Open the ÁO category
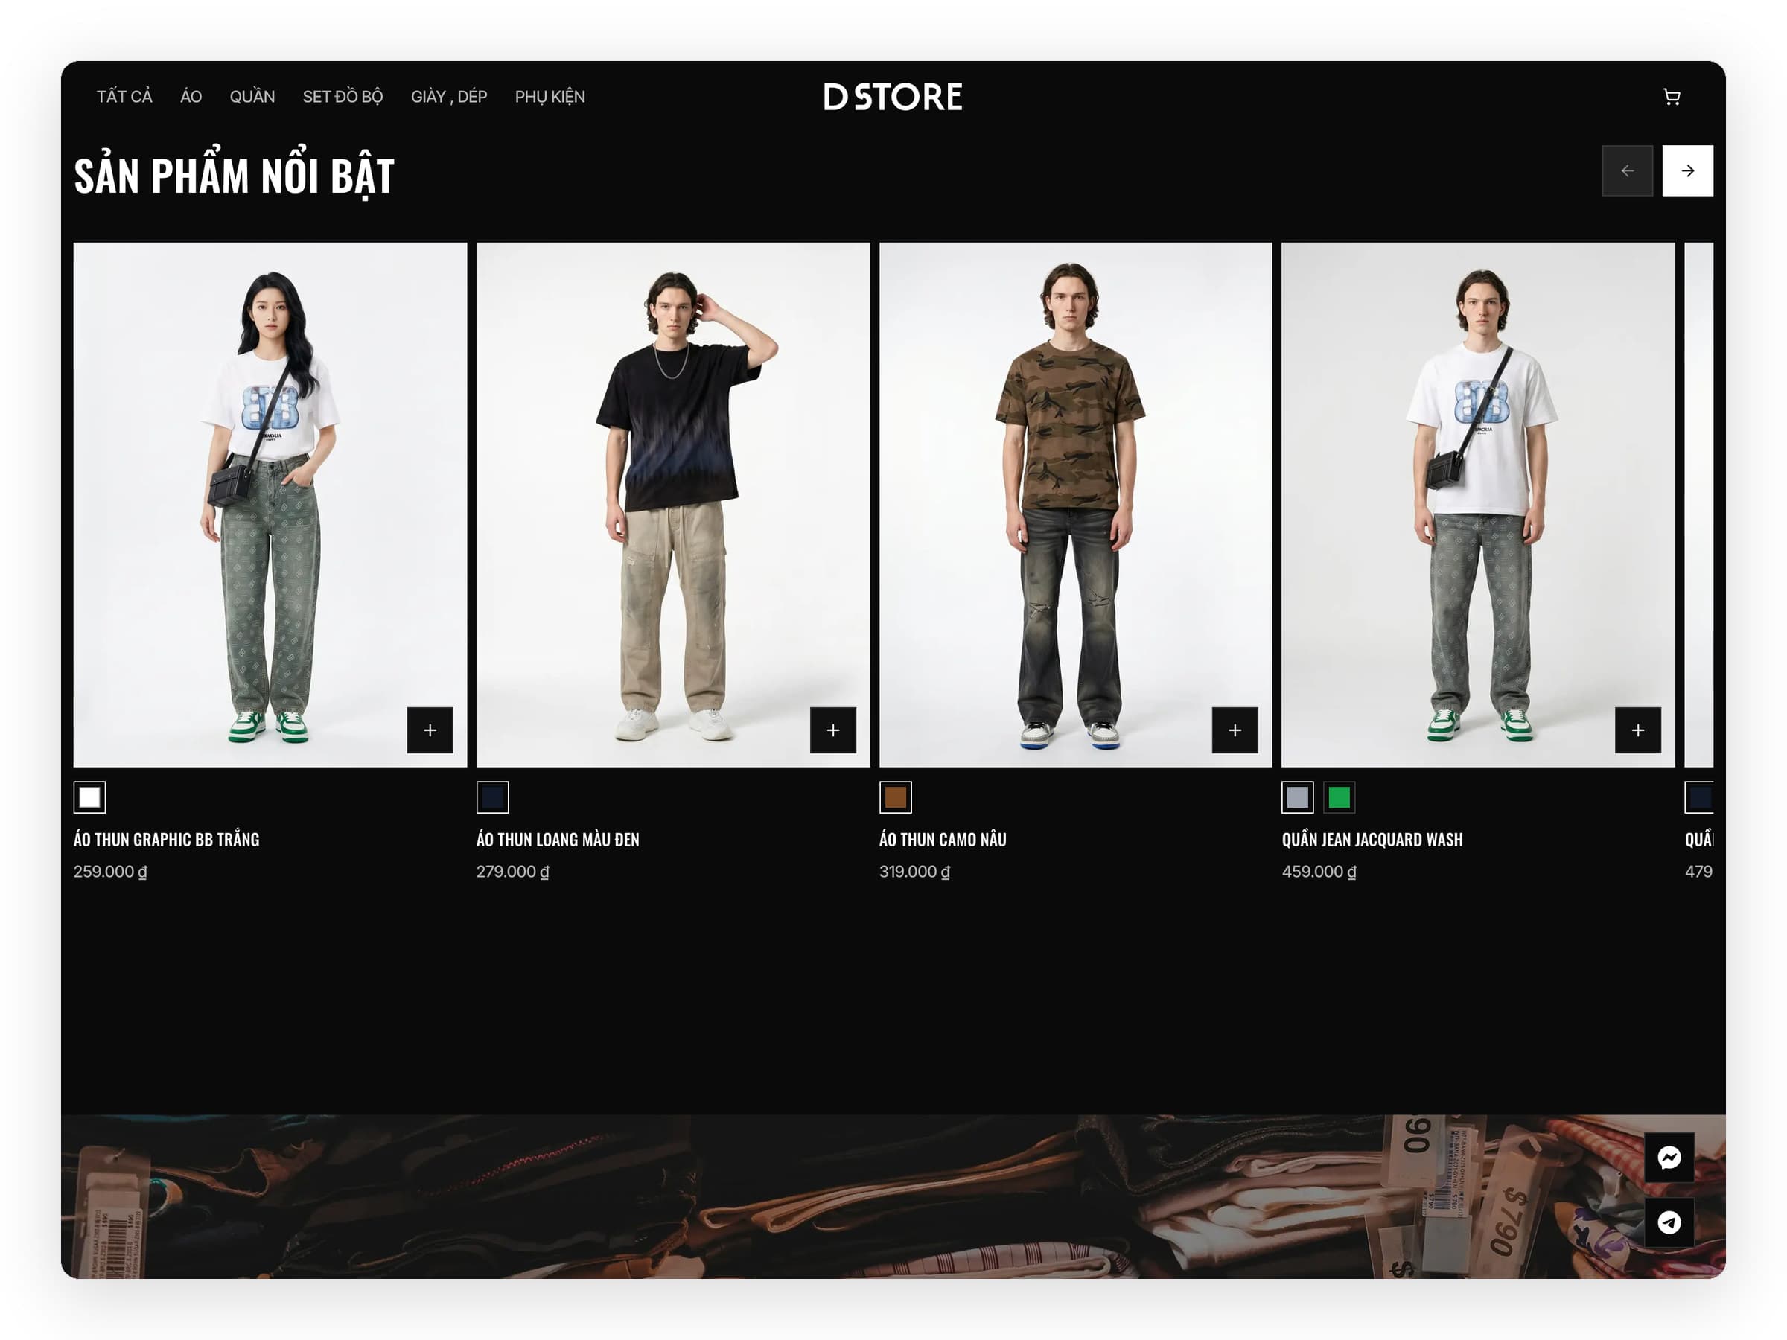This screenshot has height=1340, width=1787. coord(191,97)
